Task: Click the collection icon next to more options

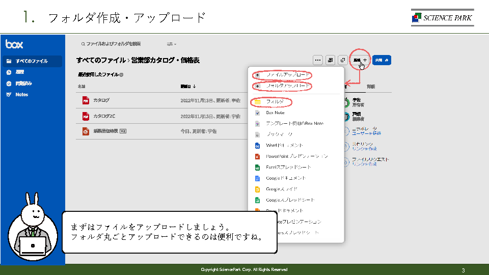Action: click(330, 60)
